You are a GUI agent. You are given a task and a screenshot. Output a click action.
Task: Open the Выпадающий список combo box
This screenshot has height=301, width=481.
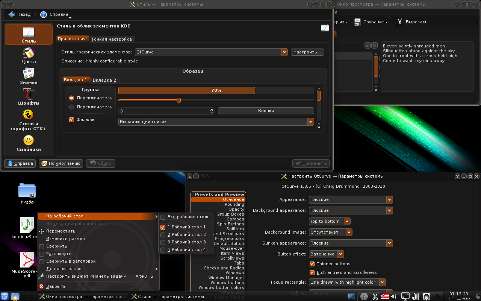coord(216,122)
